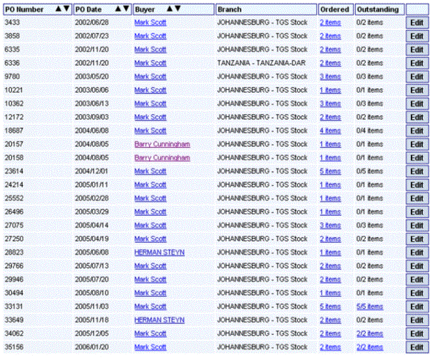View 5 items ordered on PO 23614
This screenshot has width=434, height=359.
(330, 171)
